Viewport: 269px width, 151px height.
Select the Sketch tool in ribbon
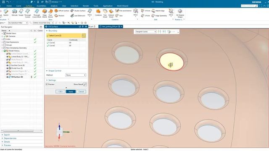(x=6, y=13)
